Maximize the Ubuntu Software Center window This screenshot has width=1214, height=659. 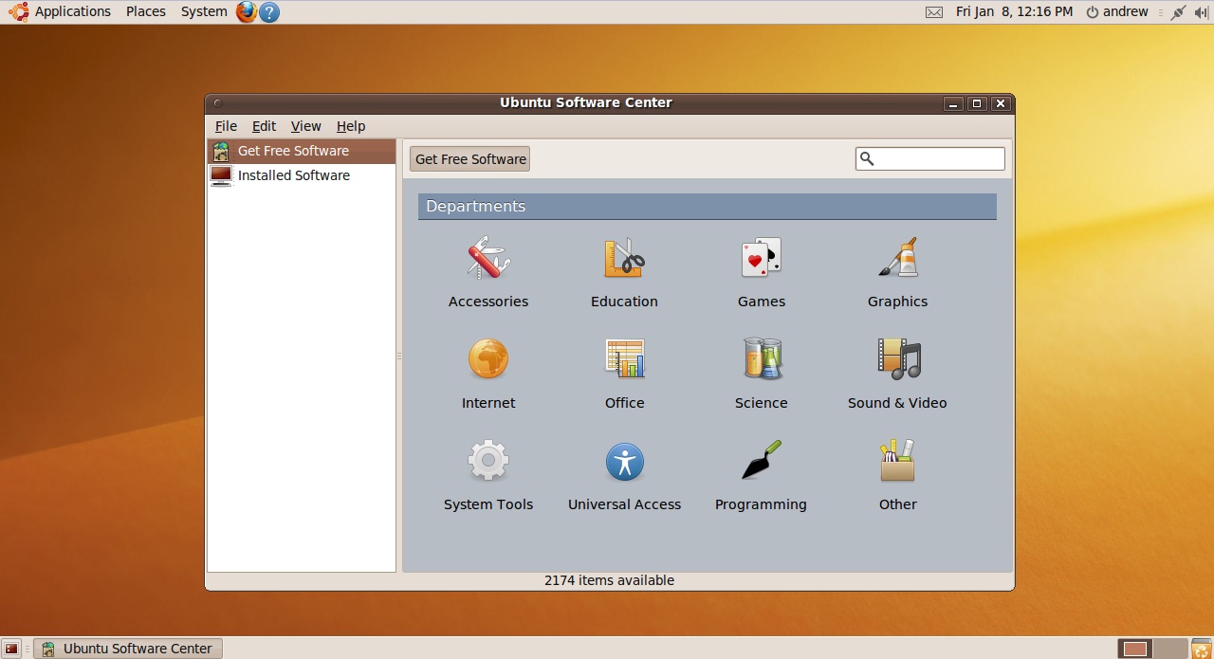[x=977, y=103]
